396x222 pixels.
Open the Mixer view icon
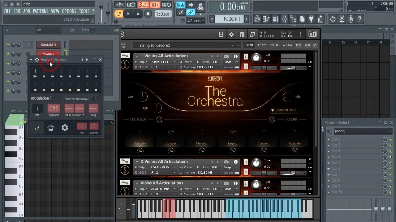284,19
